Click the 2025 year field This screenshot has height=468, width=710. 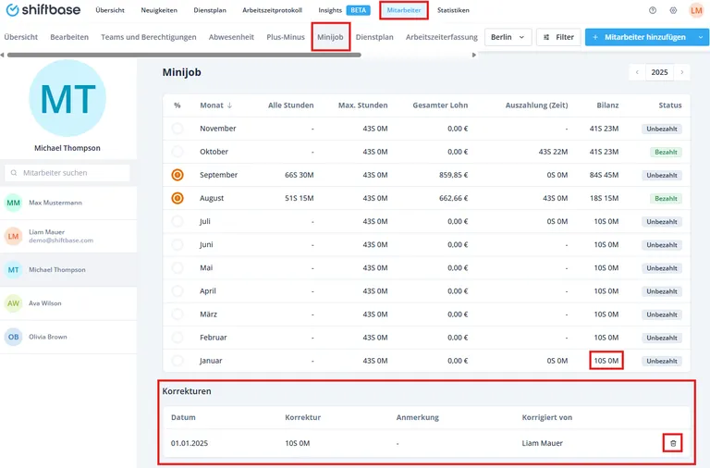659,72
